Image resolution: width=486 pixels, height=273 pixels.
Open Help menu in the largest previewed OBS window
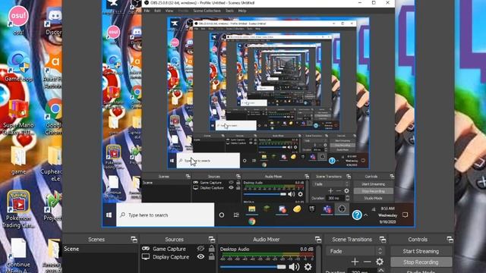coord(242,11)
